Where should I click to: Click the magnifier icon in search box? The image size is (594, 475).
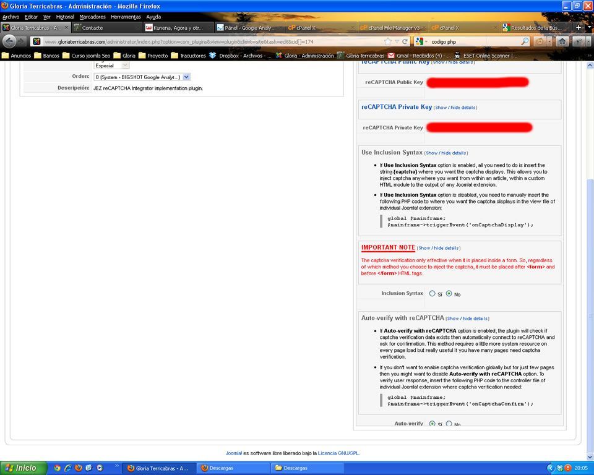coord(525,41)
